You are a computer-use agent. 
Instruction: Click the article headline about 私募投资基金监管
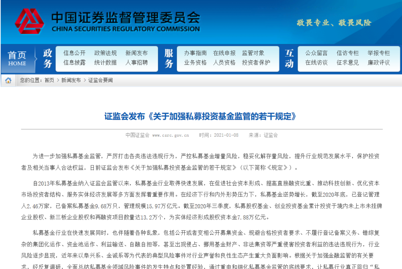pos(201,116)
